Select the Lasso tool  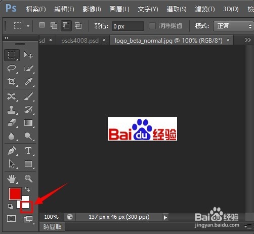(x=12, y=69)
